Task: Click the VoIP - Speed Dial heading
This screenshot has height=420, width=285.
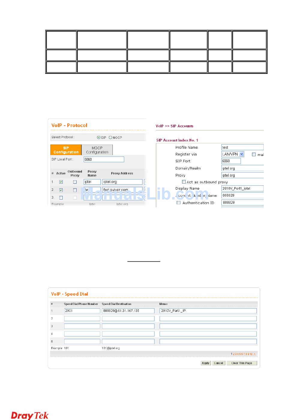Action: click(70, 294)
